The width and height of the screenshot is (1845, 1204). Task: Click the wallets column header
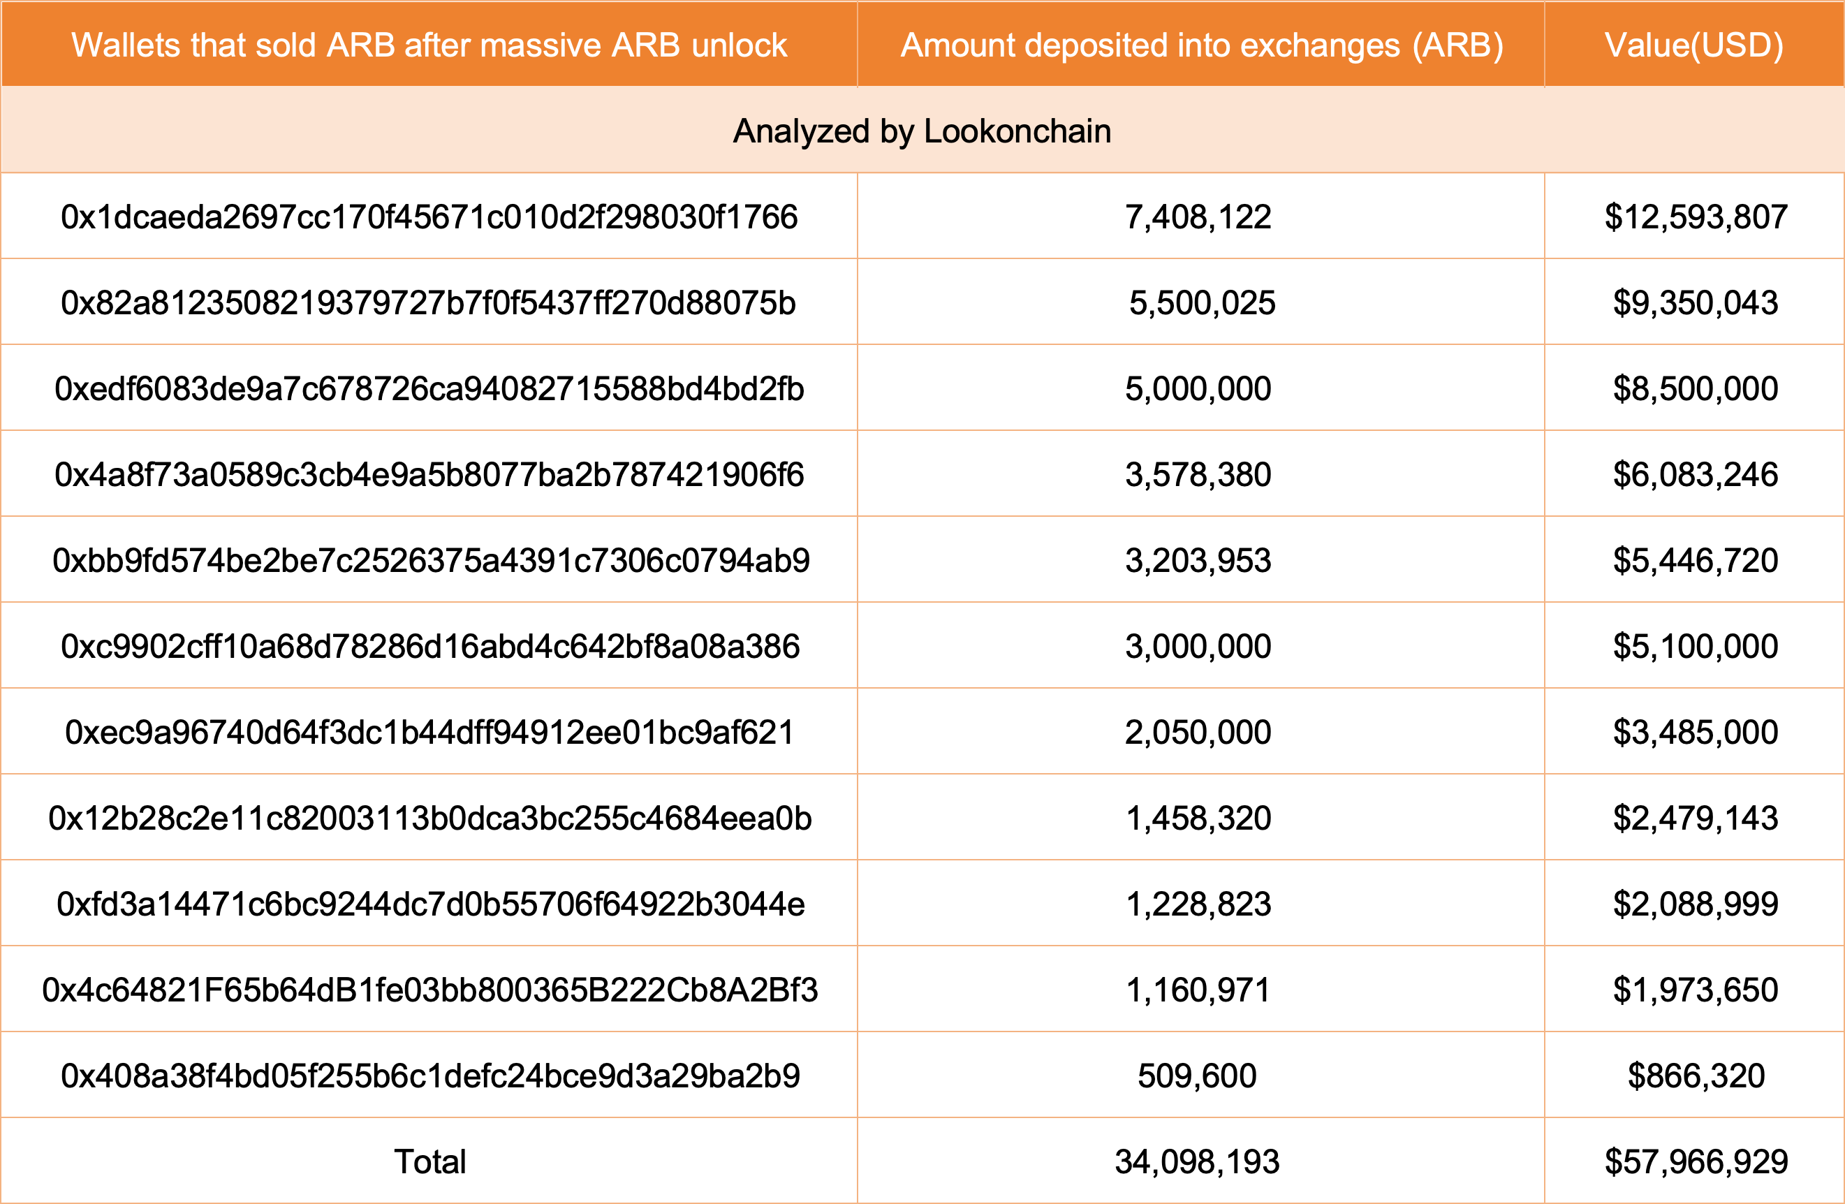tap(429, 45)
